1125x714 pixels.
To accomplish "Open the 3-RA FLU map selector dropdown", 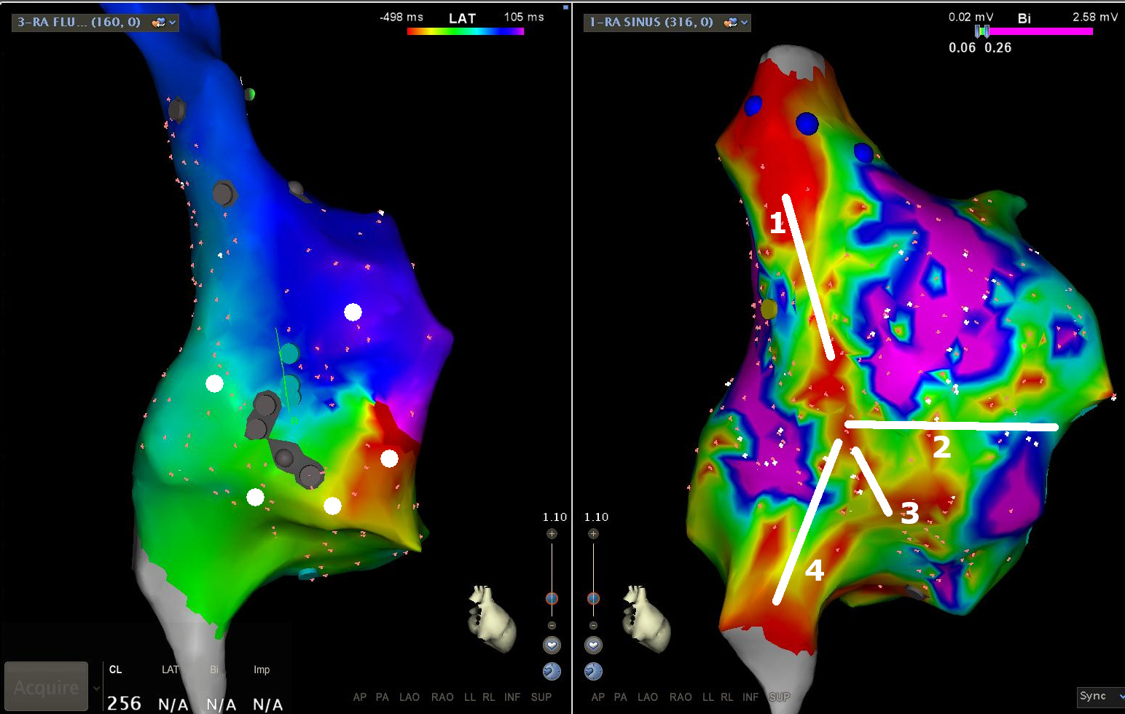I will coord(173,23).
